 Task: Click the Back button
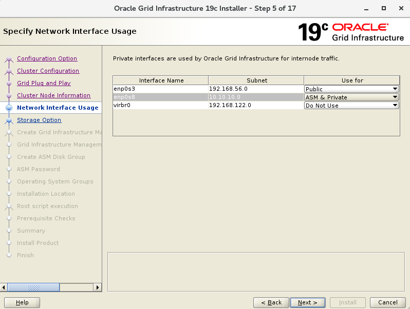[271, 302]
